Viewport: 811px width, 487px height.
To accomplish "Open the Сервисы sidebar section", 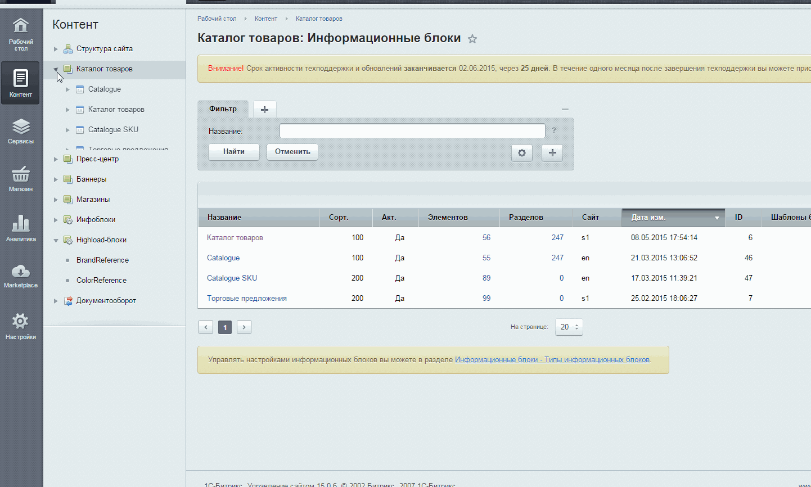I will pos(21,131).
